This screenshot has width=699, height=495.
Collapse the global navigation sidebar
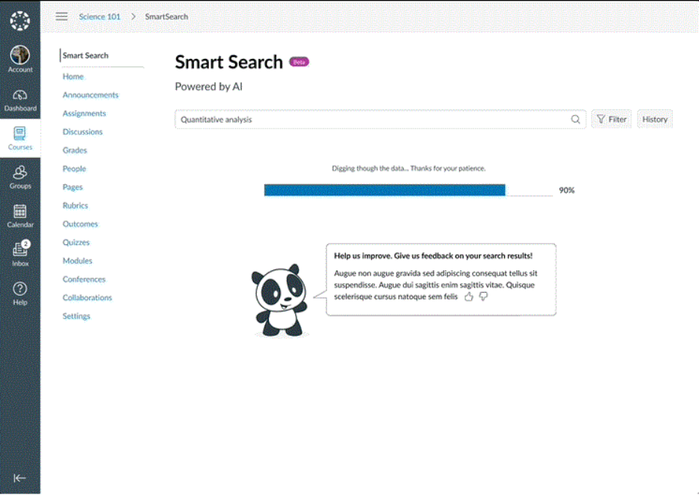pos(20,478)
